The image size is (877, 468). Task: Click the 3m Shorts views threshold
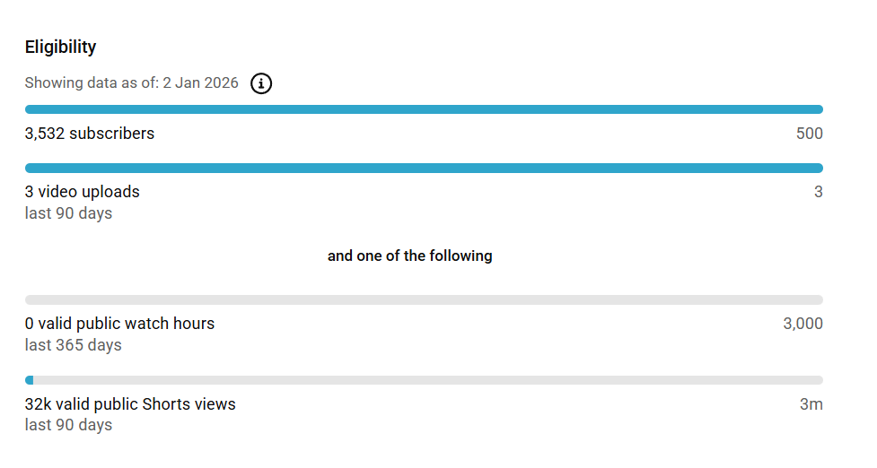[811, 404]
